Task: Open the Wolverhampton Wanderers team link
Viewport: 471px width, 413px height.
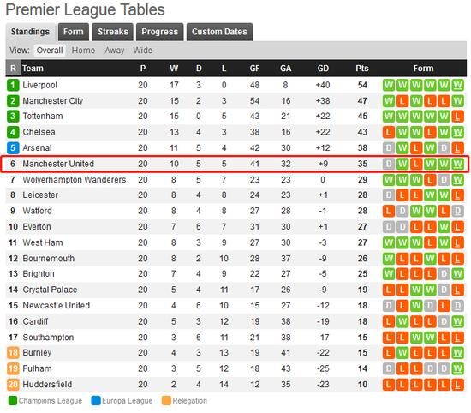Action: (75, 180)
